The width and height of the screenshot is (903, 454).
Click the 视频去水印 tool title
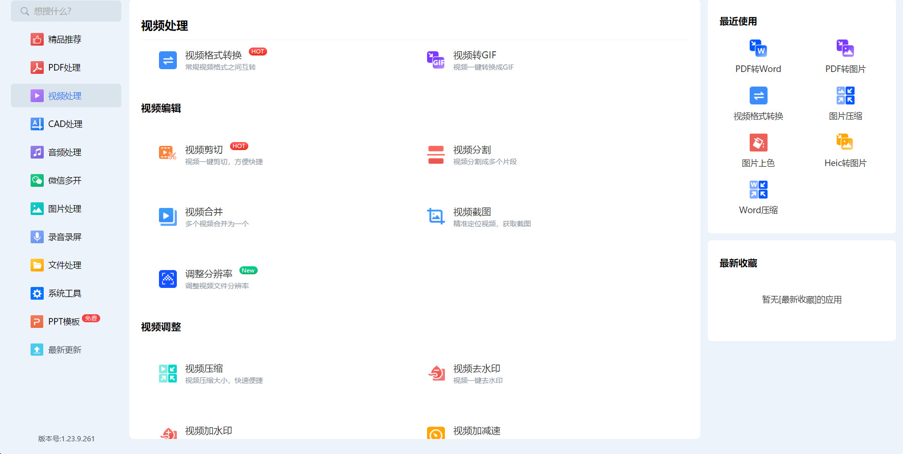tap(476, 369)
